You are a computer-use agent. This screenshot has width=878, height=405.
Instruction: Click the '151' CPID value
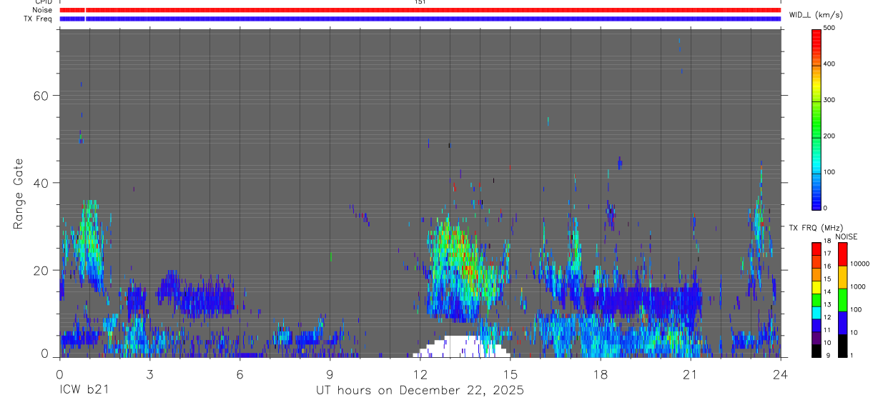(x=420, y=2)
